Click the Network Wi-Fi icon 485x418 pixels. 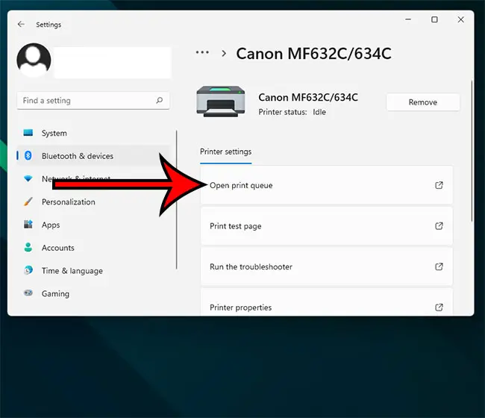28,178
